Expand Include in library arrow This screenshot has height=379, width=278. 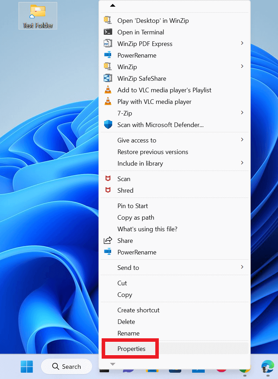click(x=242, y=163)
